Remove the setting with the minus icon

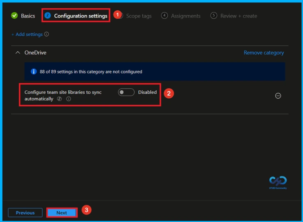(278, 96)
